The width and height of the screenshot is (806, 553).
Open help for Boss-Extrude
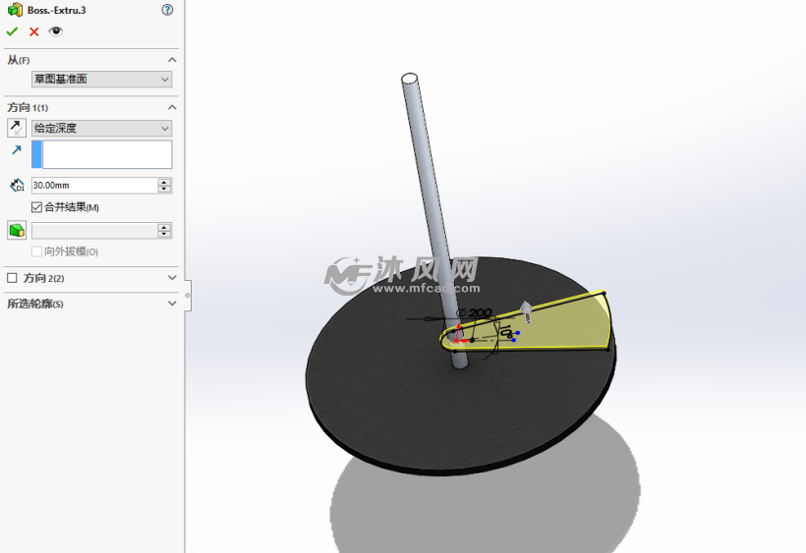pyautogui.click(x=167, y=10)
